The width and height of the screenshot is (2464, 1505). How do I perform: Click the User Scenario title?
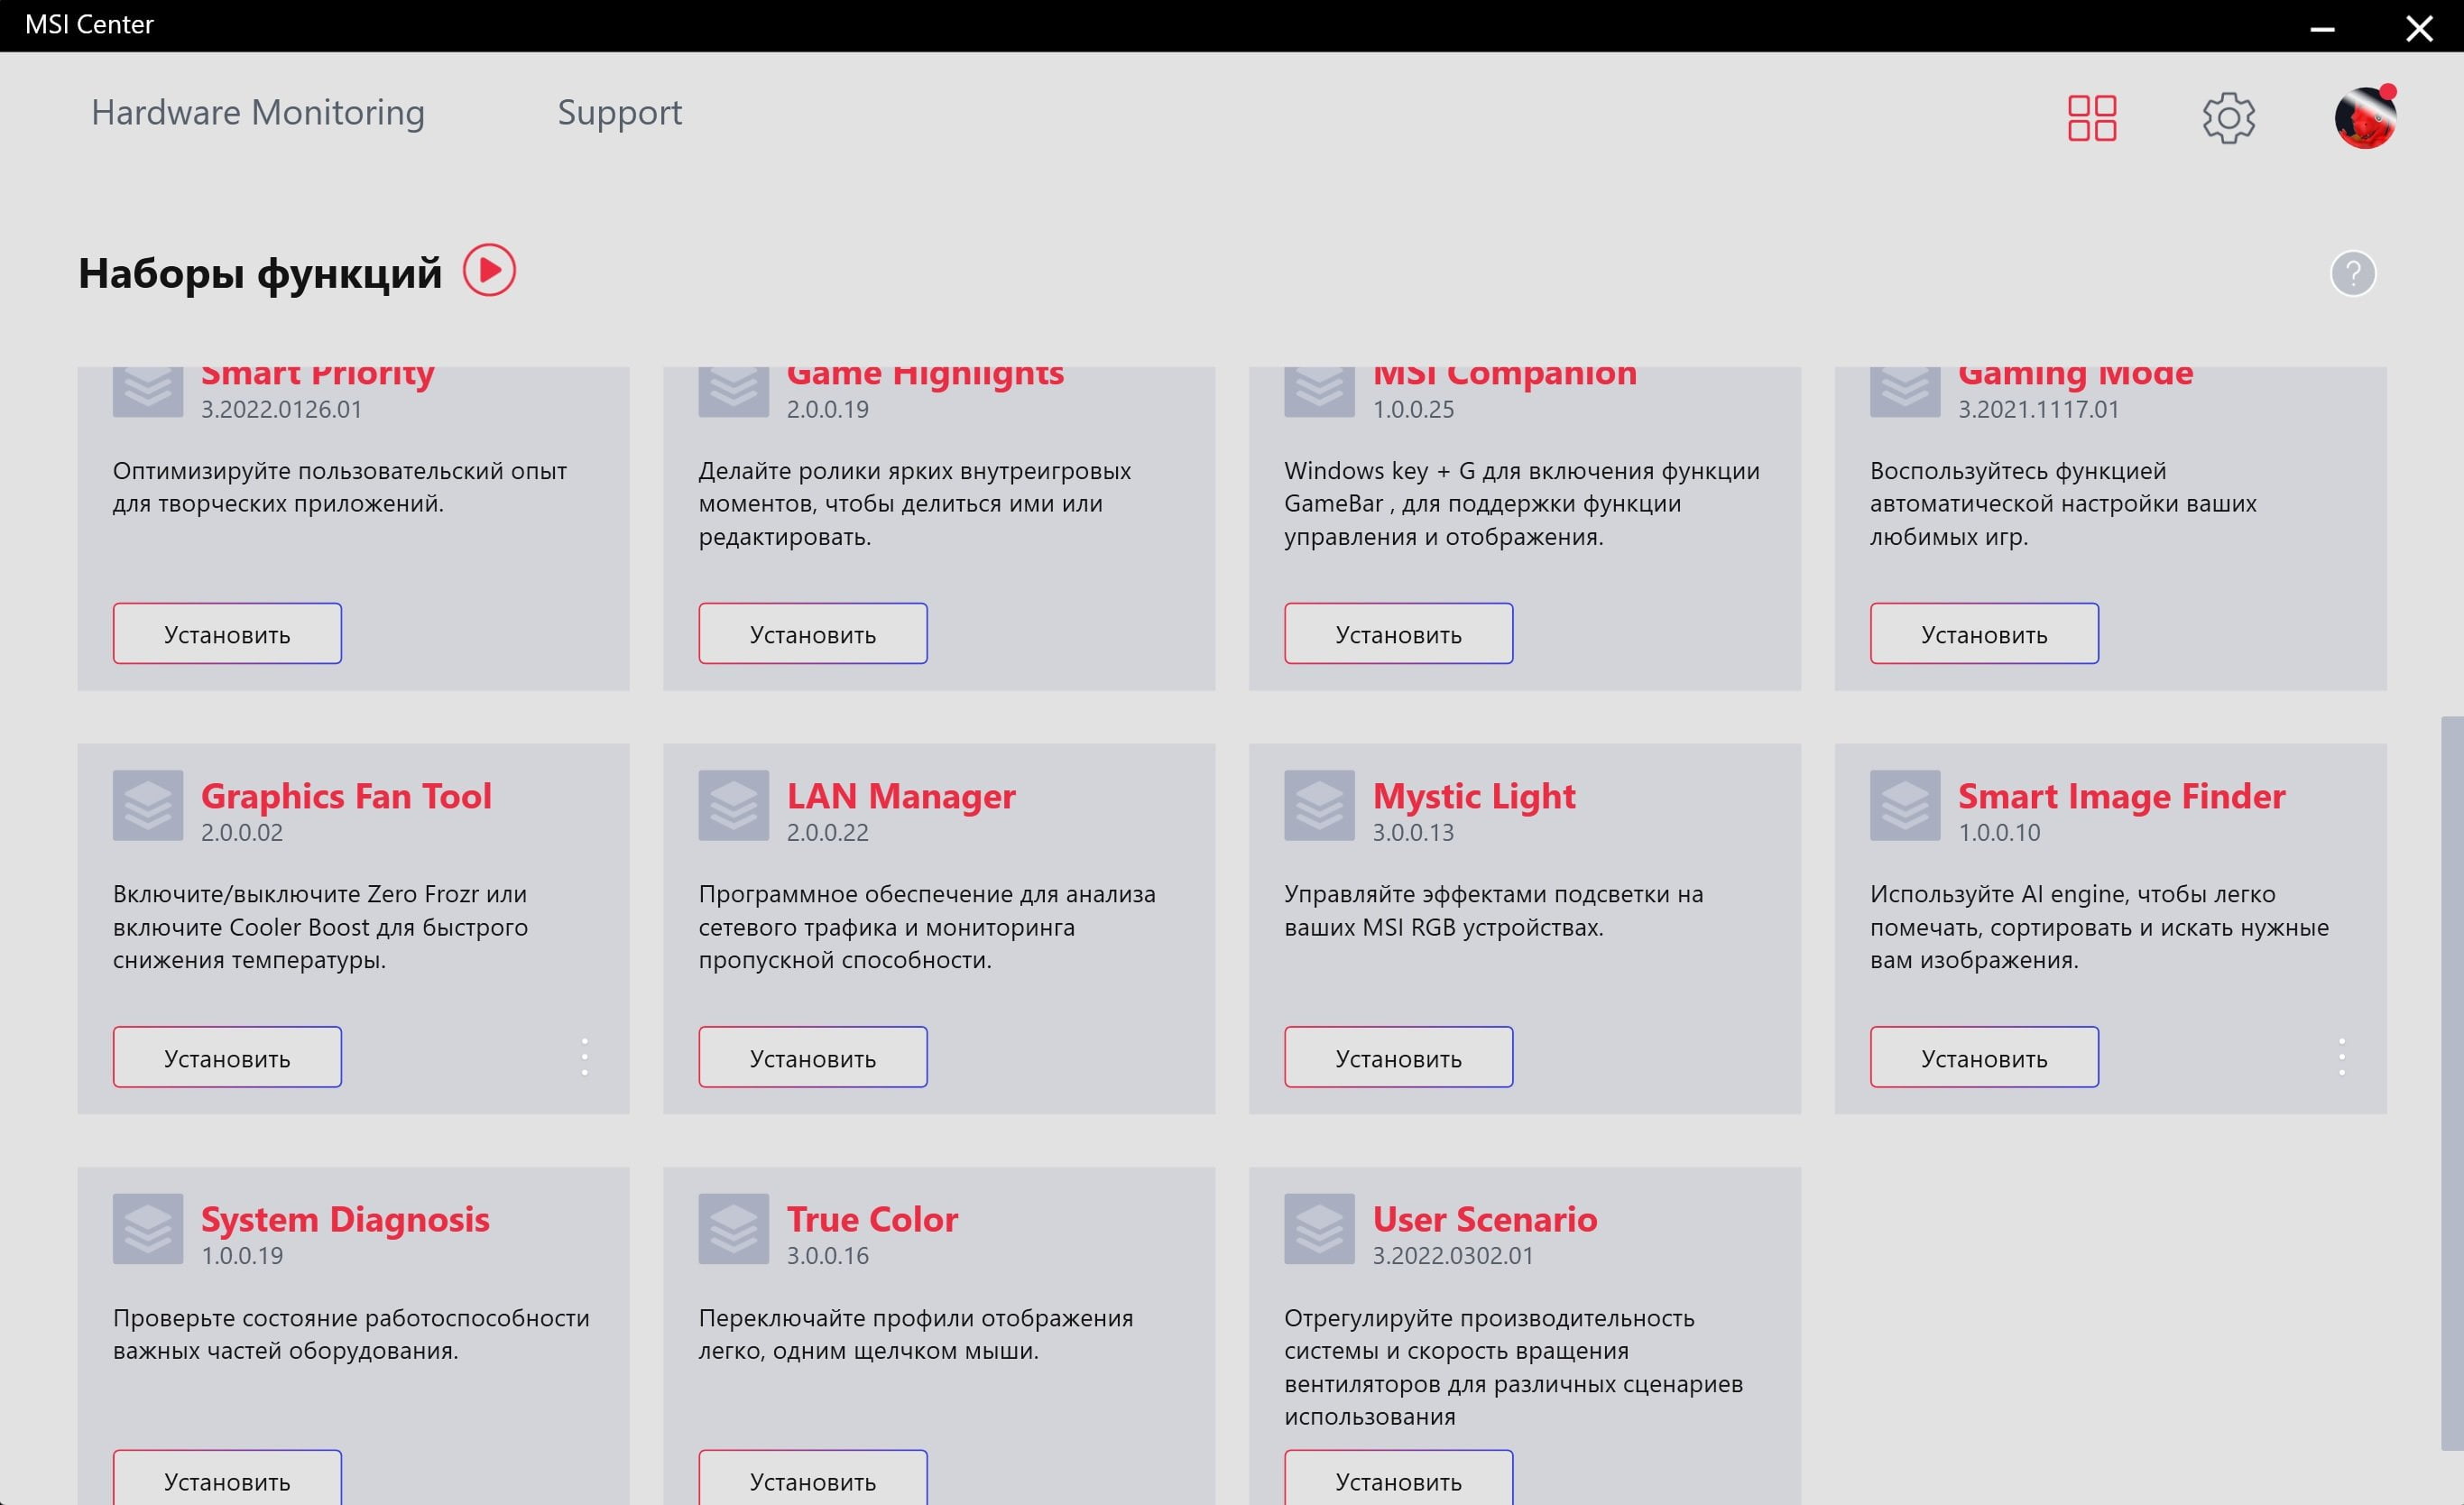(1484, 1219)
